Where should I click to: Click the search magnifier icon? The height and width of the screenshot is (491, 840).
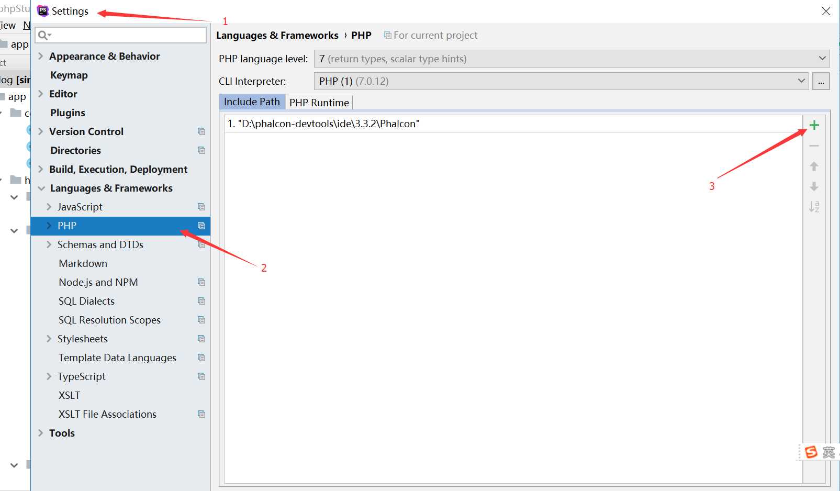pos(44,35)
